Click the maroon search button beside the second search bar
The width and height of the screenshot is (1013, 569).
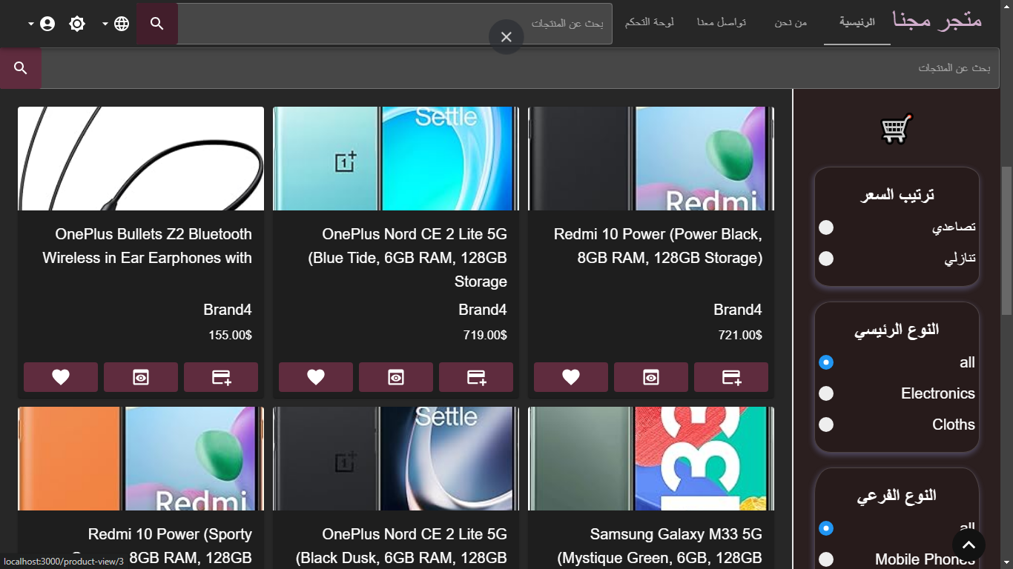coord(21,68)
